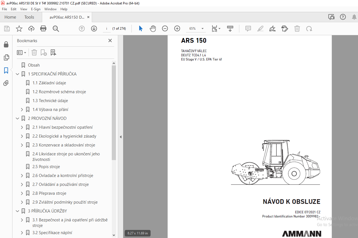Add a new bookmark
The height and width of the screenshot is (238, 358).
click(x=44, y=52)
